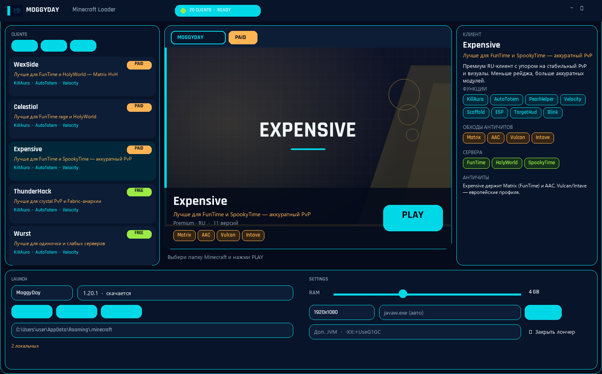Viewport: 602px width, 374px height.
Task: Click the Matrix chip under ОБХОДЫ АНТИЧИТОВ
Action: click(x=474, y=138)
